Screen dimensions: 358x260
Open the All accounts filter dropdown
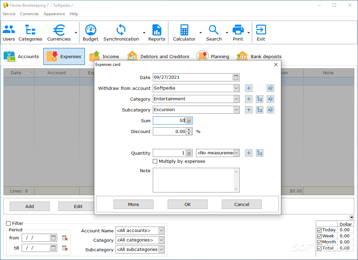click(x=161, y=231)
